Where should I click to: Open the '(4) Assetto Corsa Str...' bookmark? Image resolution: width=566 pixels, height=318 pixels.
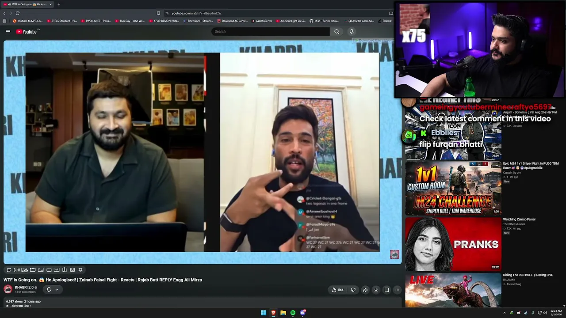coord(359,21)
